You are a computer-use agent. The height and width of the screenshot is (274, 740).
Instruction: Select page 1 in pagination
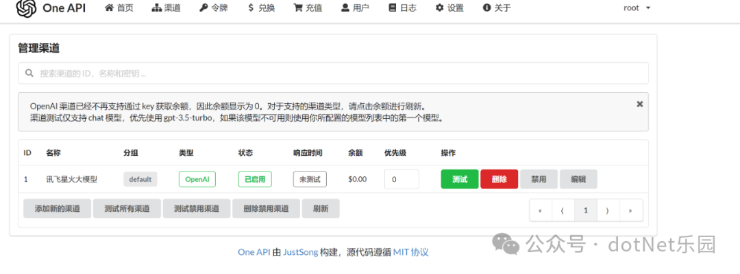586,210
